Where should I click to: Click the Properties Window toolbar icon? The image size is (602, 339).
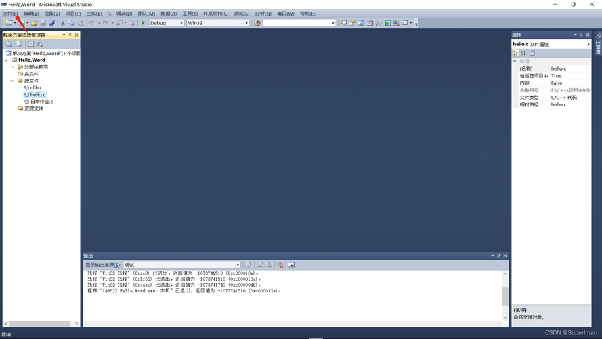pyautogui.click(x=352, y=23)
